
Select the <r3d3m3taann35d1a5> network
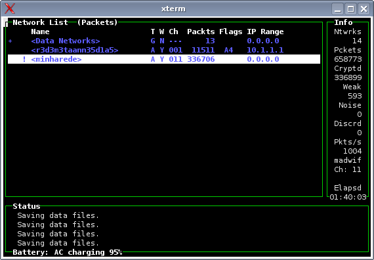[x=75, y=50]
